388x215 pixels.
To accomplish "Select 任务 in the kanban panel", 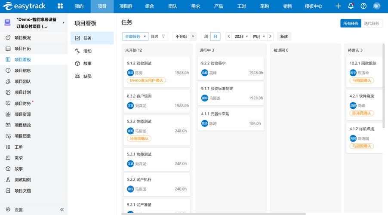I will tap(92, 38).
